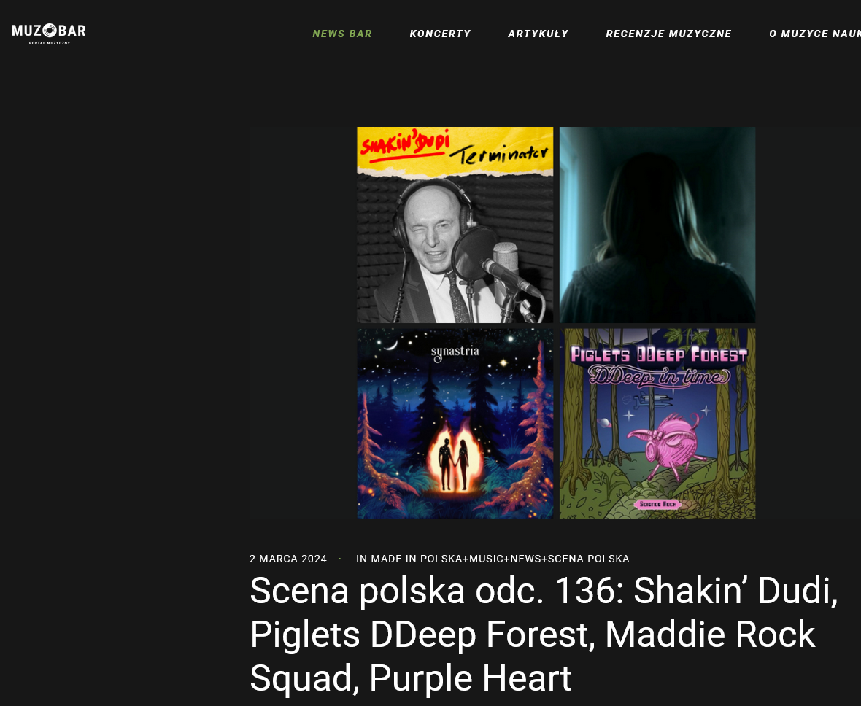Open the Koncerty menu item

[441, 34]
